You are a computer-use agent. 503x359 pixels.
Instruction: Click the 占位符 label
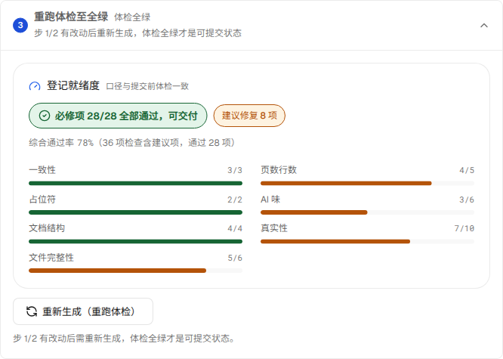pyautogui.click(x=42, y=200)
